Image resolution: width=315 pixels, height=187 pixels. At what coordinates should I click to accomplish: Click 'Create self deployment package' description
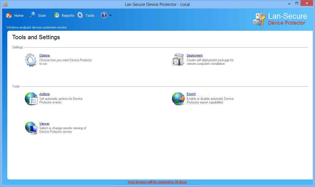(x=210, y=62)
